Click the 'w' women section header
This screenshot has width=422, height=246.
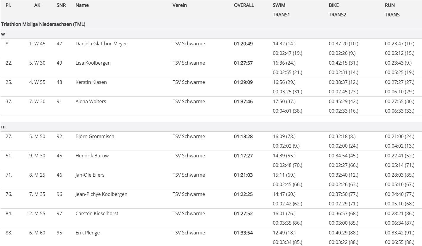coord(3,34)
